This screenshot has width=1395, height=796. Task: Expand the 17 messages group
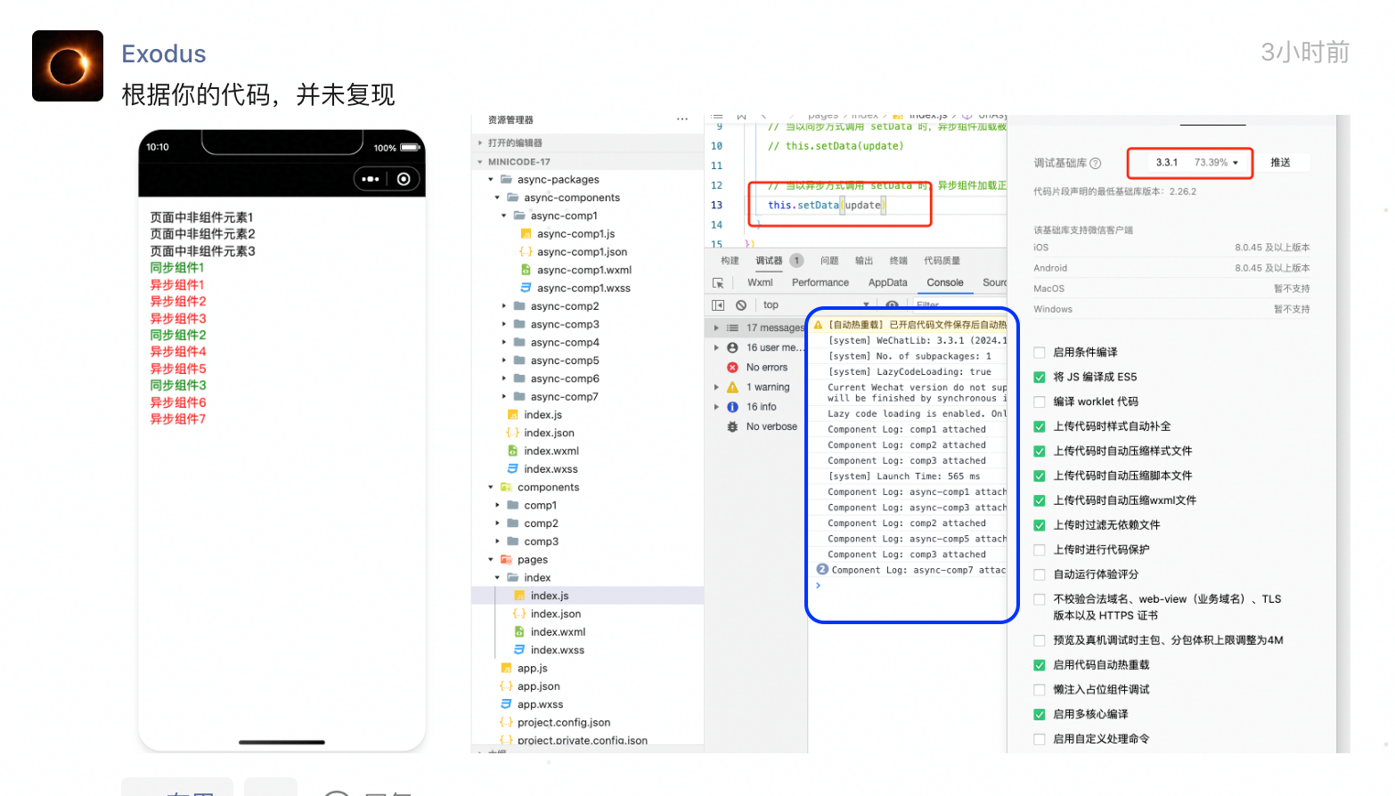[x=716, y=329]
